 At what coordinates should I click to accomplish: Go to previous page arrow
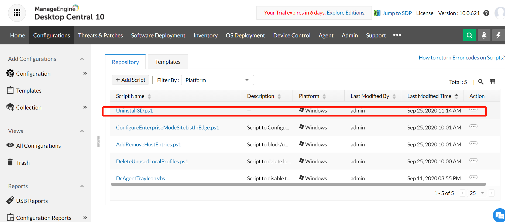pos(462,193)
